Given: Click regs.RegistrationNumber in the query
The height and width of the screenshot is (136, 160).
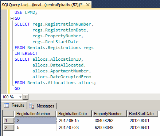Looking at the screenshot, I should click(62, 24).
